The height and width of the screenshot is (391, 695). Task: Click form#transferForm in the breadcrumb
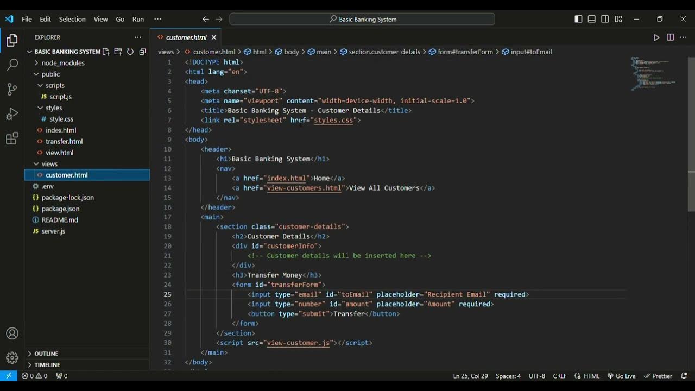click(x=461, y=52)
